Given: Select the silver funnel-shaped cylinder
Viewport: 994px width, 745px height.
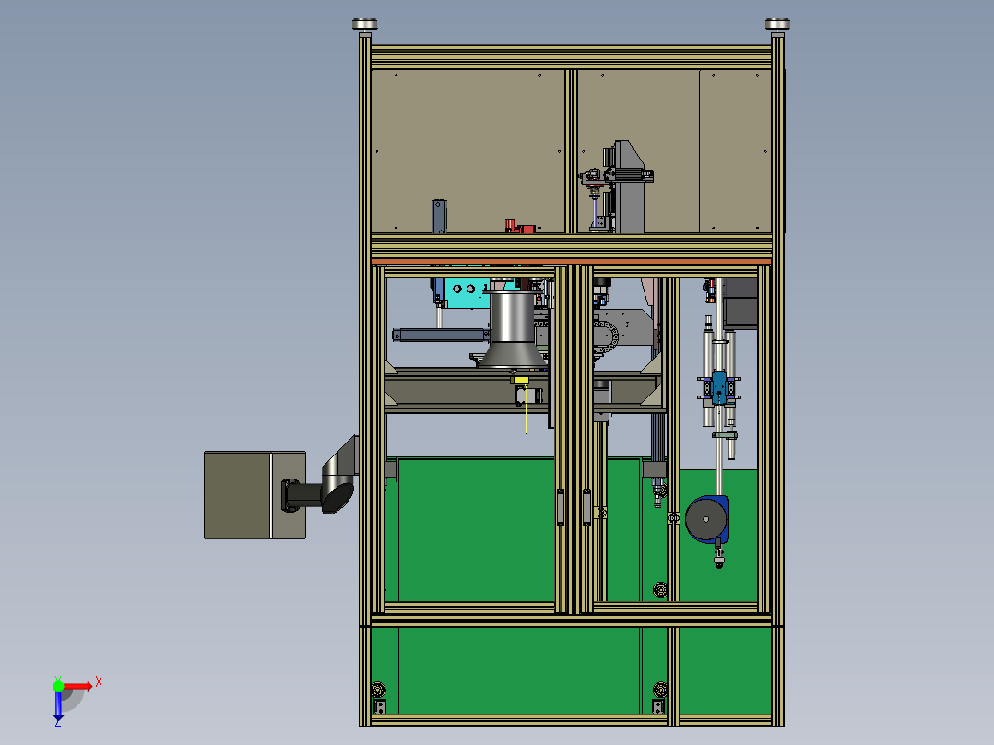Looking at the screenshot, I should (513, 330).
